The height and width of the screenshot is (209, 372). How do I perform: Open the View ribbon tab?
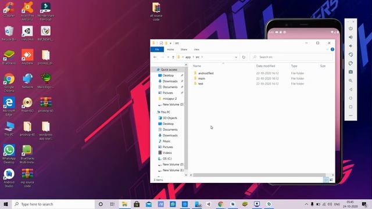pyautogui.click(x=196, y=49)
